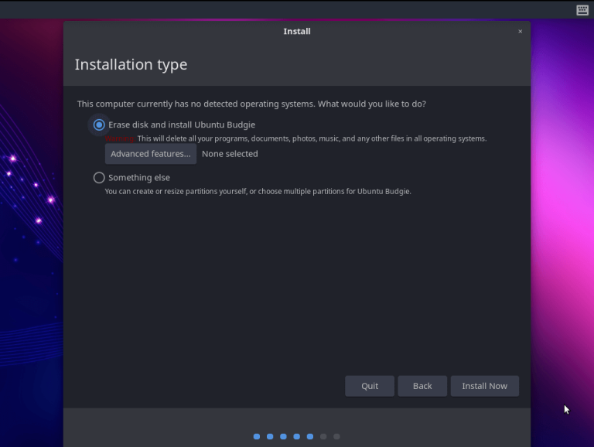This screenshot has width=594, height=447.
Task: Click the on-screen keyboard icon in top panel
Action: click(582, 10)
